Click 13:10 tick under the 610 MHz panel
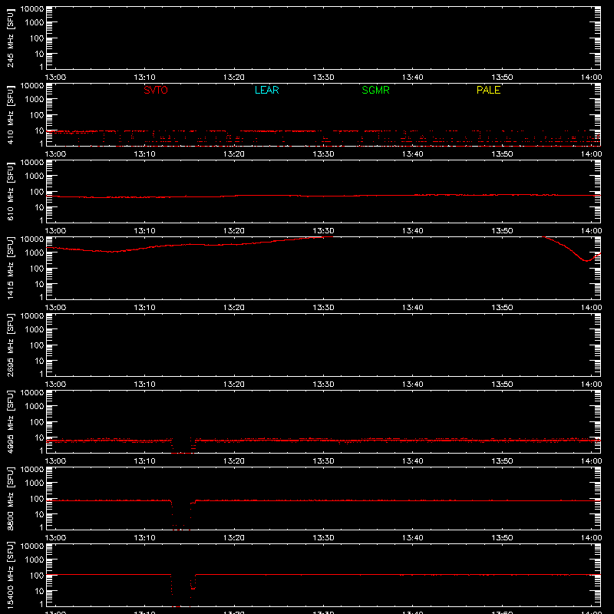 pos(144,231)
